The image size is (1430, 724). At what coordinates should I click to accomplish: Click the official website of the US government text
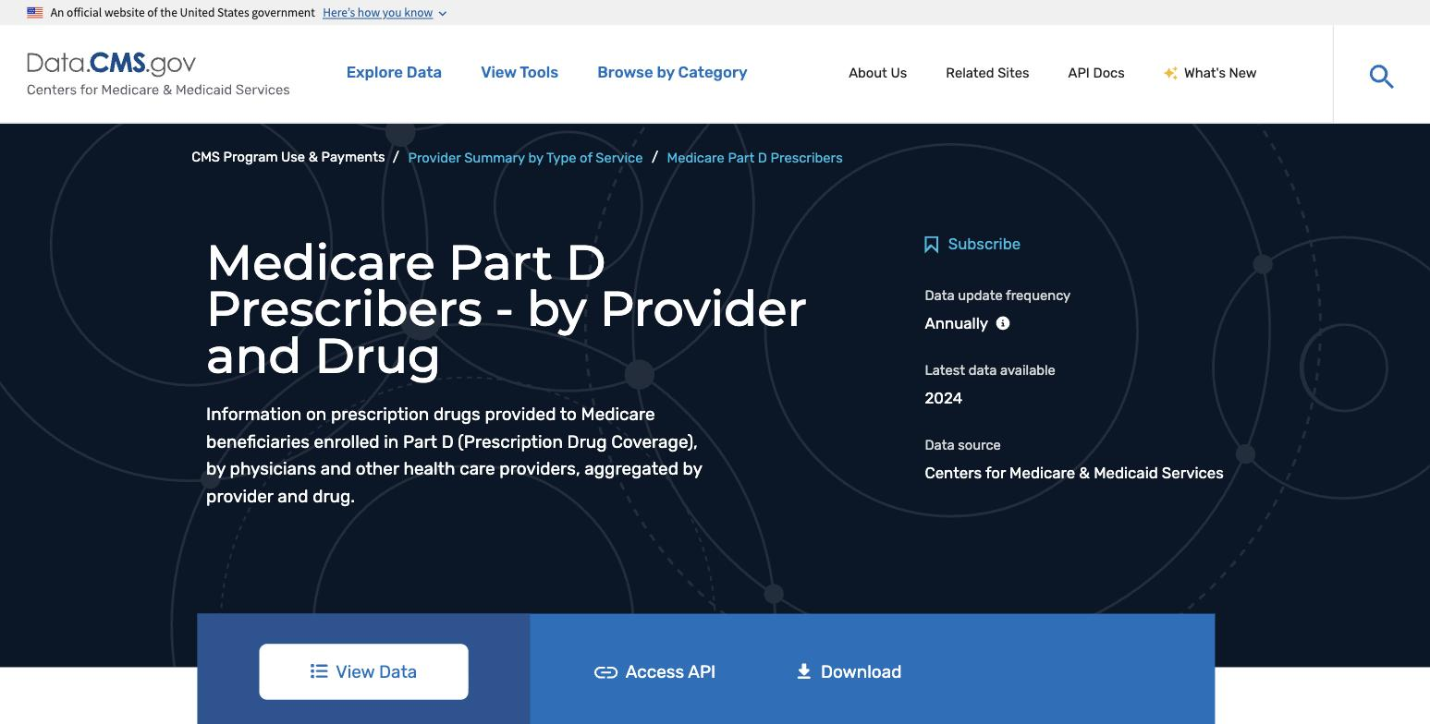[x=182, y=13]
